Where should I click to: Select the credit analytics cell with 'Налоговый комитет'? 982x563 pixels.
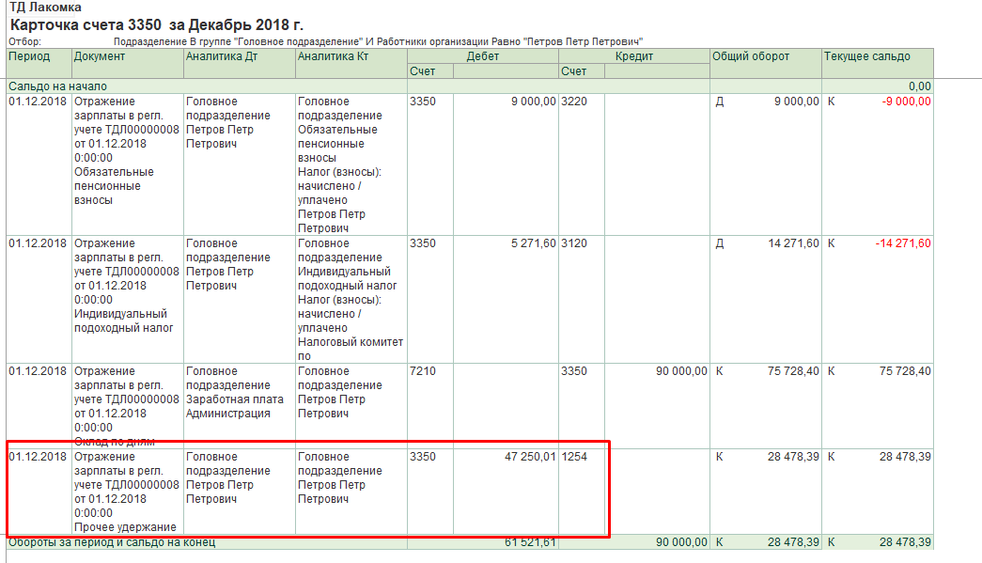click(x=351, y=299)
